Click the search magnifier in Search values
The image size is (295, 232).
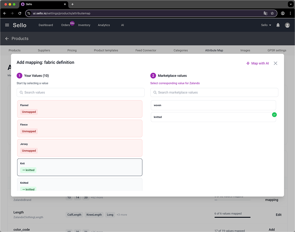(21, 93)
